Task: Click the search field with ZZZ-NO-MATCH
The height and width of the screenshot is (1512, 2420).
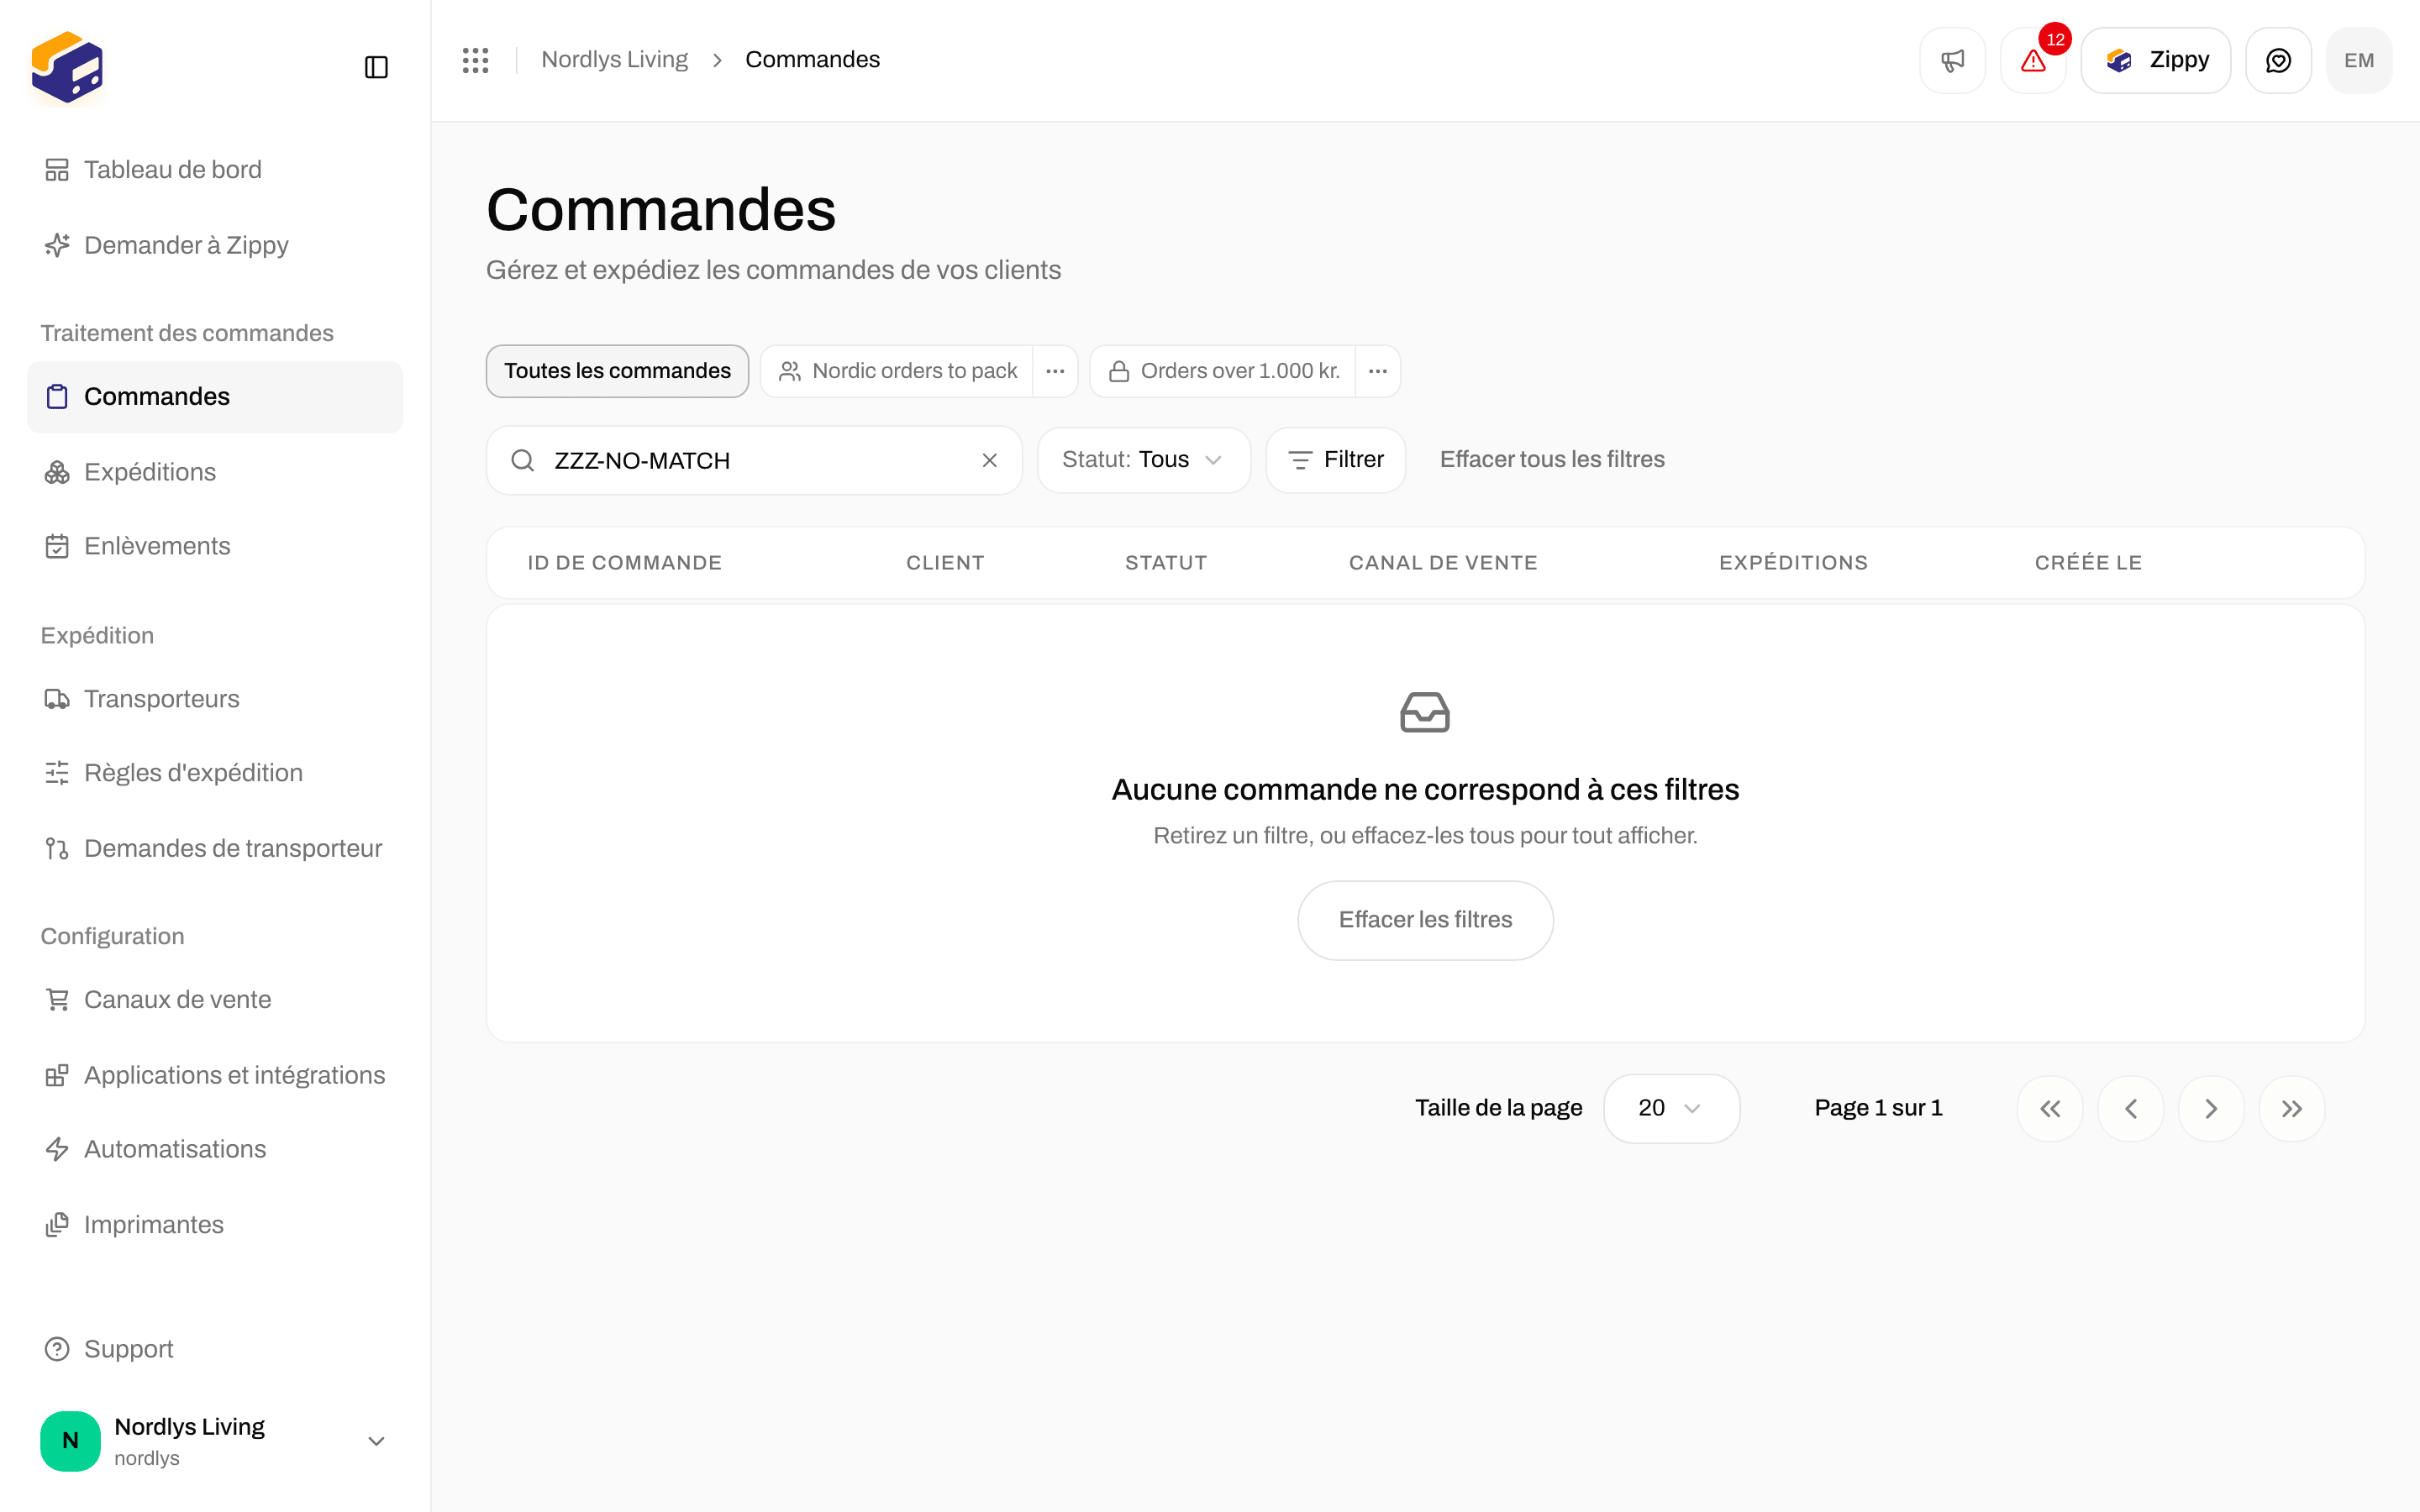Action: (754, 460)
